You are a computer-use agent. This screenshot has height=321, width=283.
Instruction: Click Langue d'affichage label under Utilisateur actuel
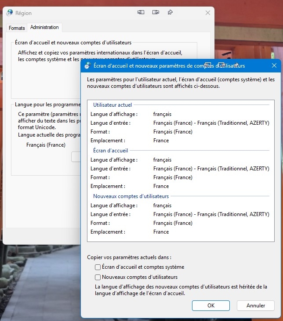(114, 114)
